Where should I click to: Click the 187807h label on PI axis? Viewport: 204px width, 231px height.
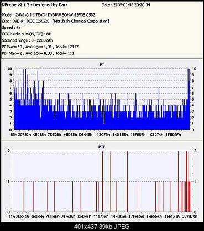pos(138,135)
